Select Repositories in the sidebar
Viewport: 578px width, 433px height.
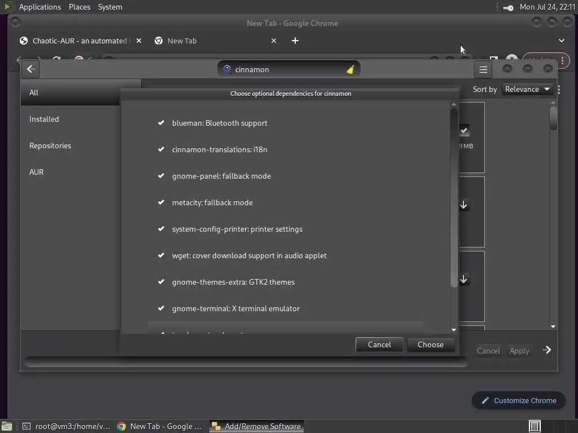click(x=70, y=145)
